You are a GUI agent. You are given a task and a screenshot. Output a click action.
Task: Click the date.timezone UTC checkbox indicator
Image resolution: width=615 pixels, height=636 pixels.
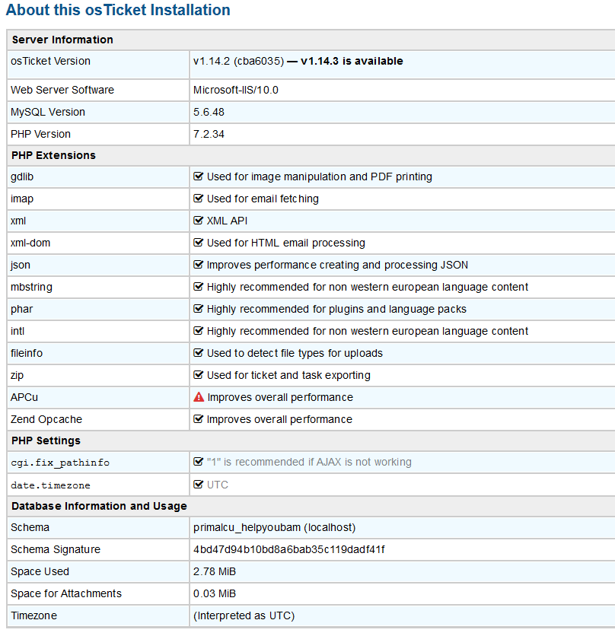(x=199, y=485)
